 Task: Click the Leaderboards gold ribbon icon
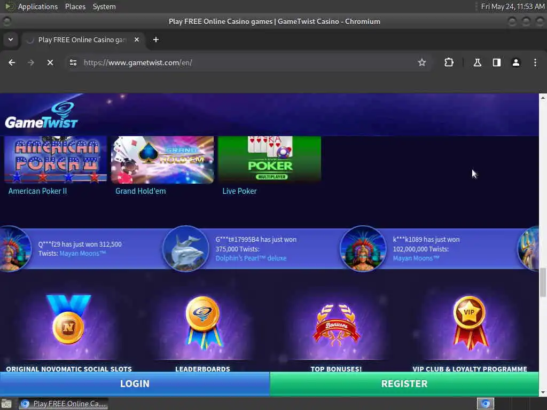click(x=203, y=322)
